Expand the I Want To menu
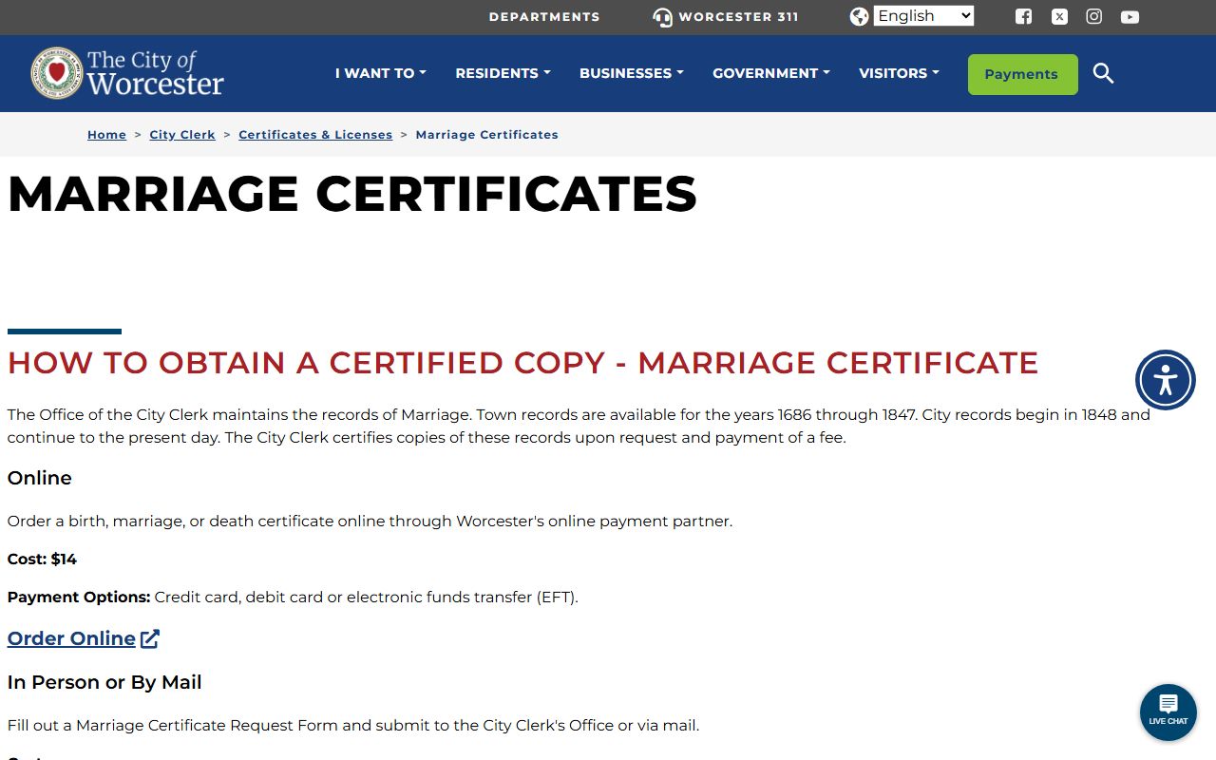This screenshot has width=1216, height=760. (380, 73)
